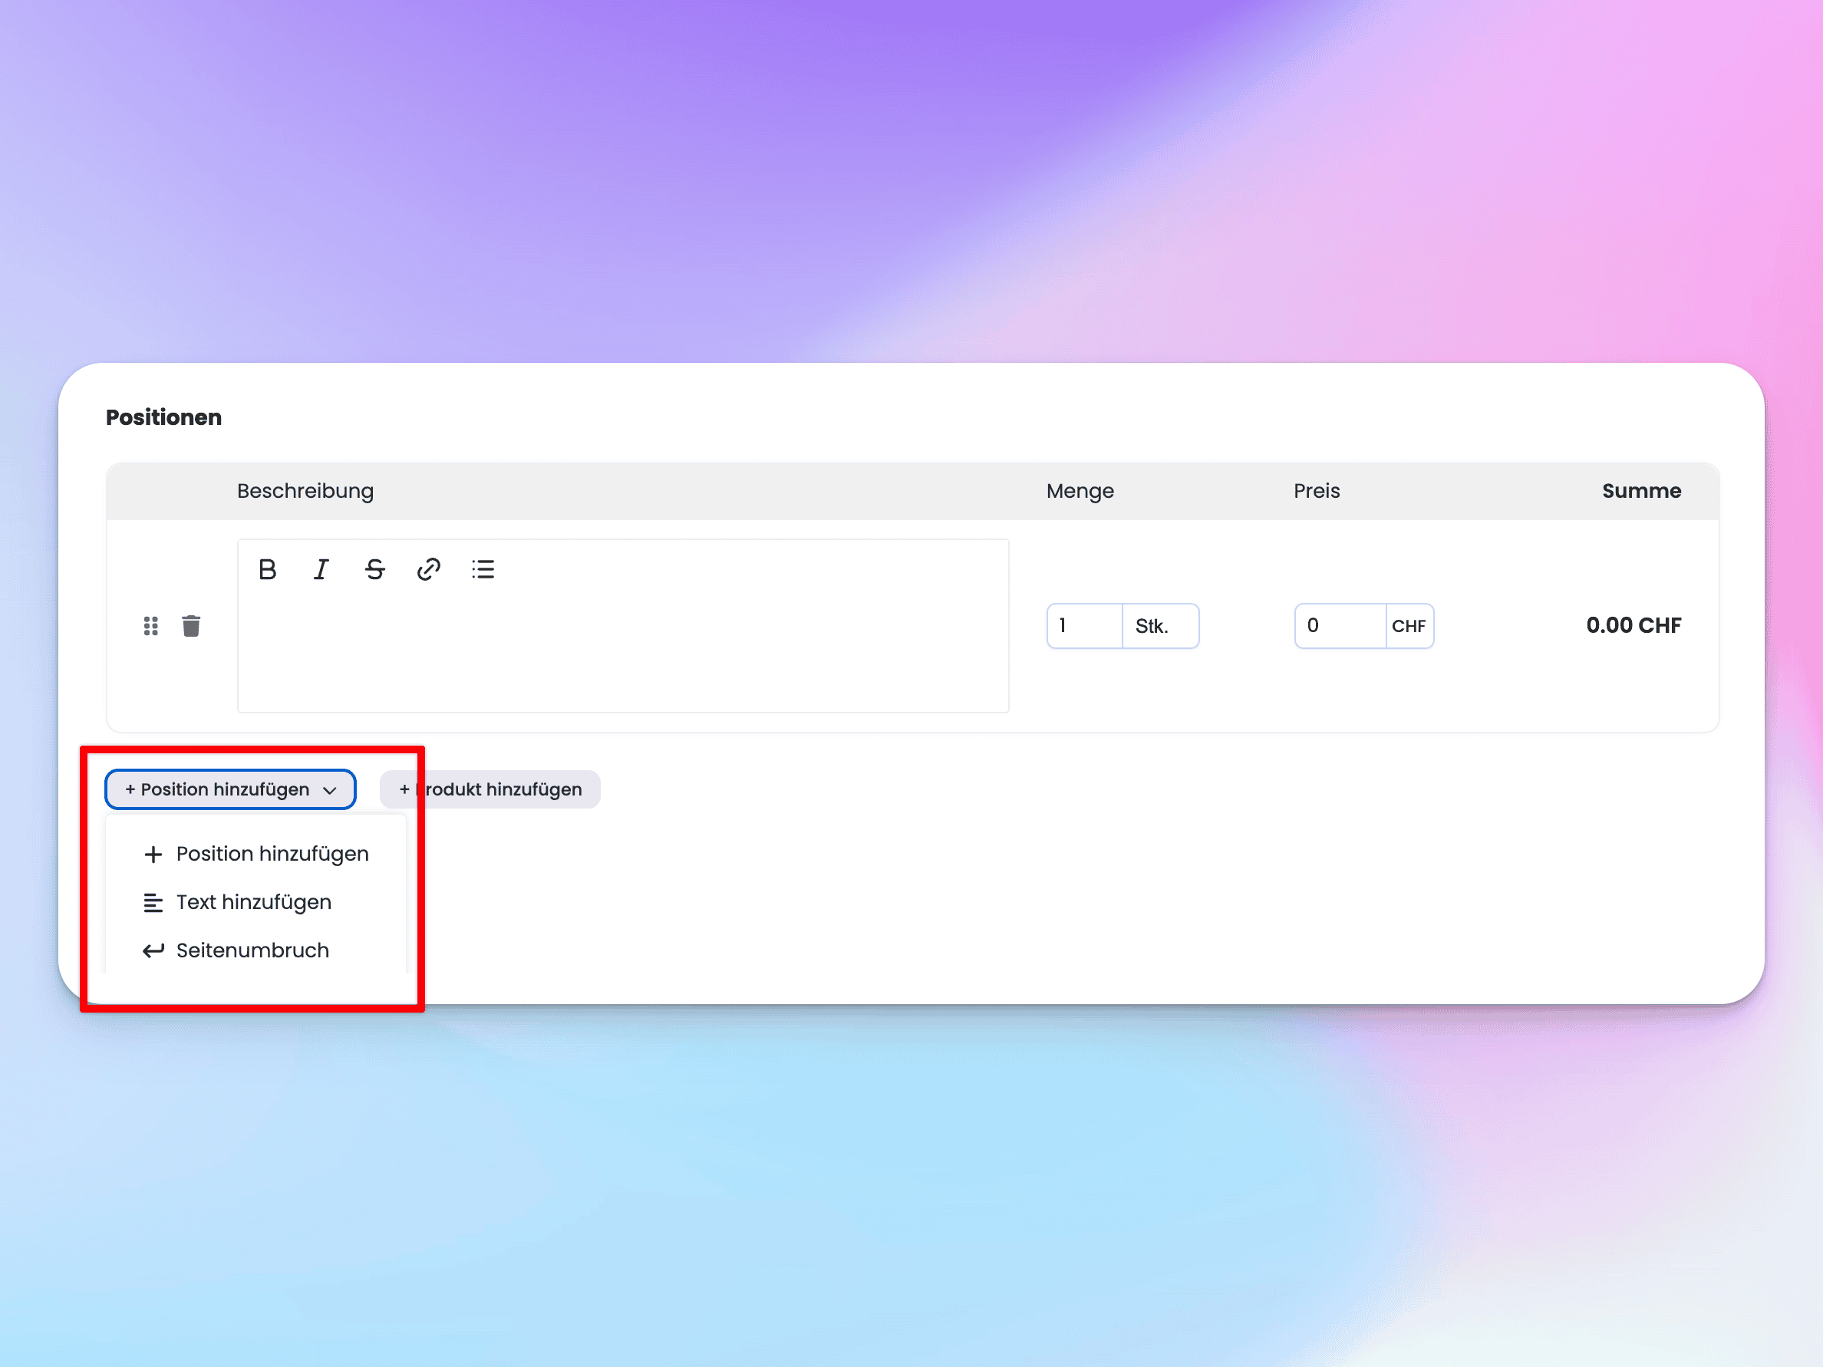
Task: Apply strikethrough formatting to text
Action: (x=375, y=569)
